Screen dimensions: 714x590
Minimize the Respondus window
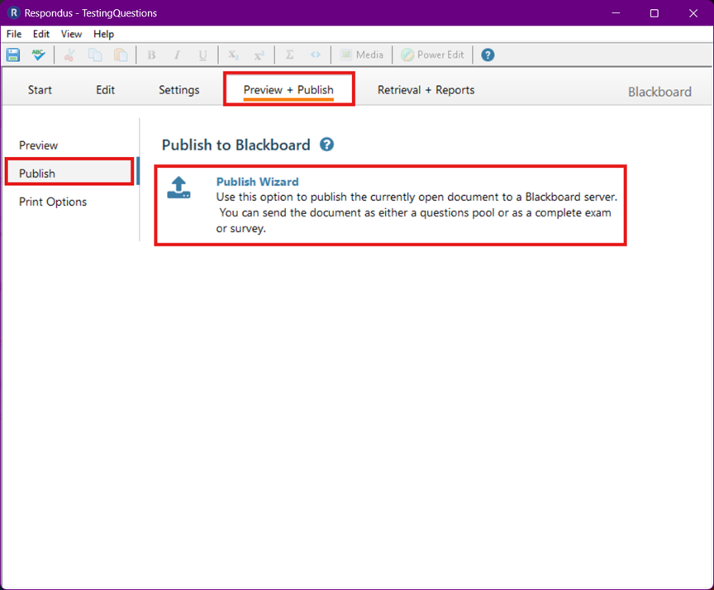[616, 13]
